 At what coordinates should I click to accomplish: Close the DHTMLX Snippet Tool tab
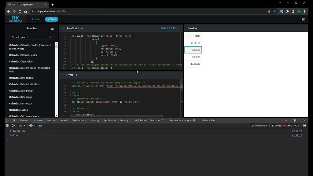(46, 5)
